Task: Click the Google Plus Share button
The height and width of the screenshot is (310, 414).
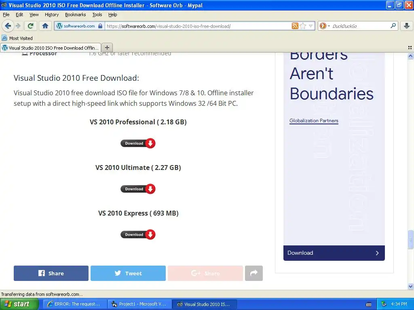Action: click(x=205, y=273)
